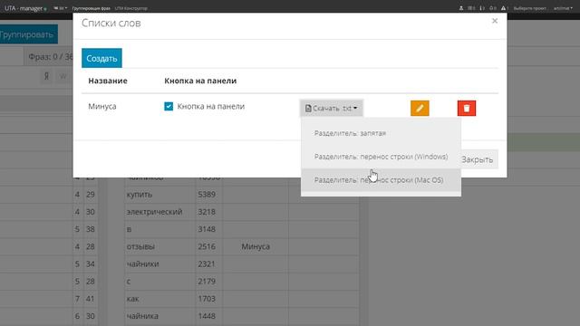Click the frequency value 2516
Screen dimensions: 580x326
coord(207,246)
